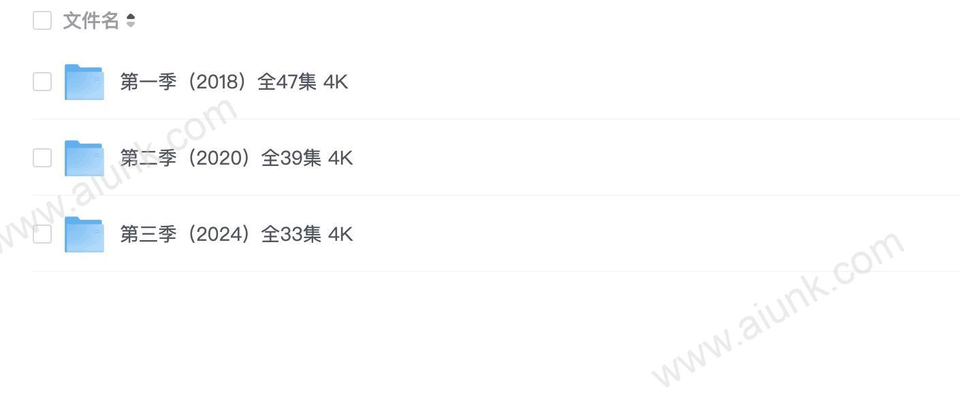Click the folder icon for 第一季 (2018)
Screen dimensions: 960x400
[x=84, y=82]
